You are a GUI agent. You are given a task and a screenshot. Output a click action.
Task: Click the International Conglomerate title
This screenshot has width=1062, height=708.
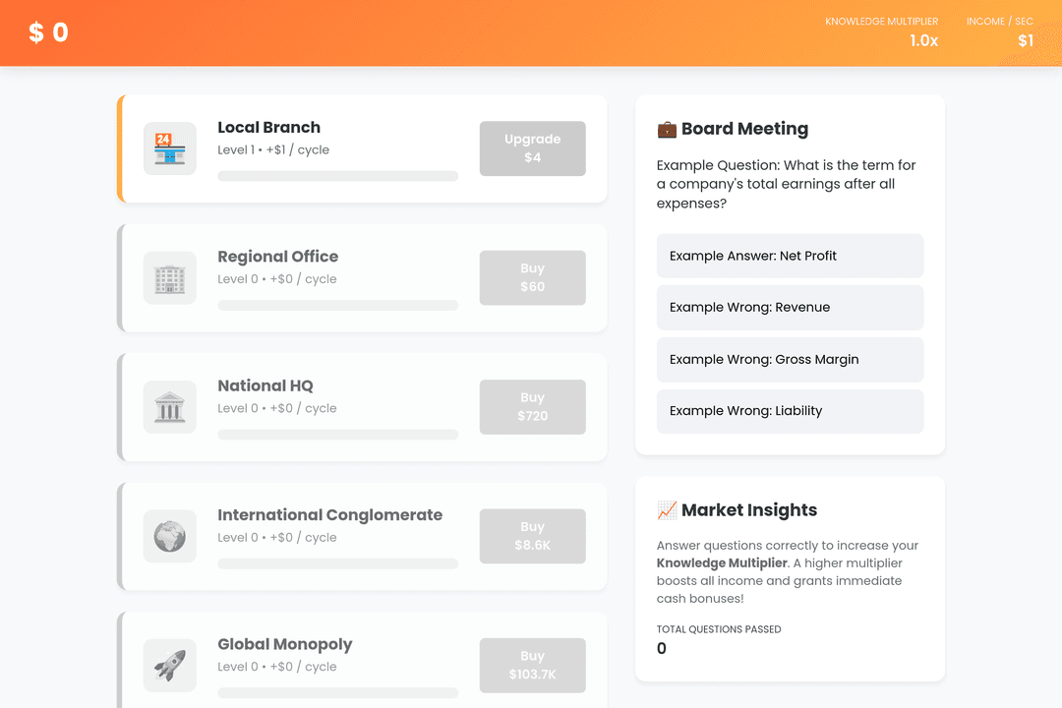[x=329, y=515]
